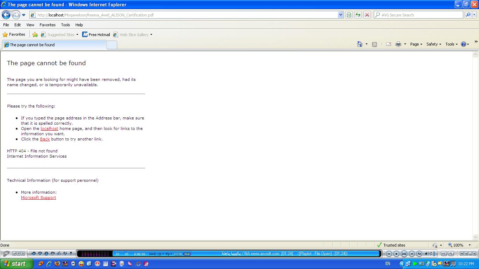The width and height of the screenshot is (479, 269).
Task: Toggle play/pause in the media player bar
Action: (404, 254)
